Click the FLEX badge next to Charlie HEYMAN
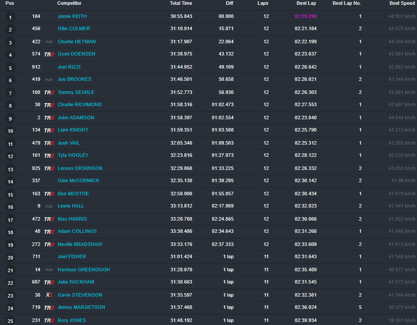Image resolution: width=417 pixels, height=325 pixels. coord(48,42)
